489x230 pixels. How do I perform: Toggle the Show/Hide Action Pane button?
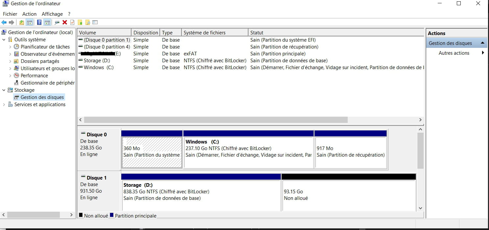pos(47,23)
